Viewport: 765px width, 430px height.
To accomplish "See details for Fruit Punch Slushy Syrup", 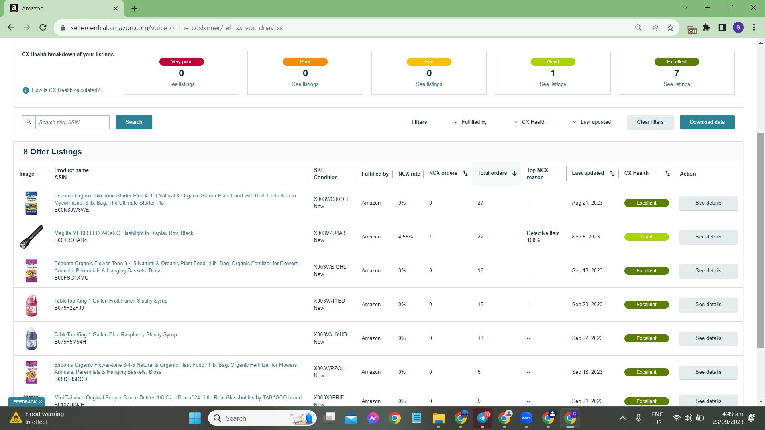I will [708, 305].
